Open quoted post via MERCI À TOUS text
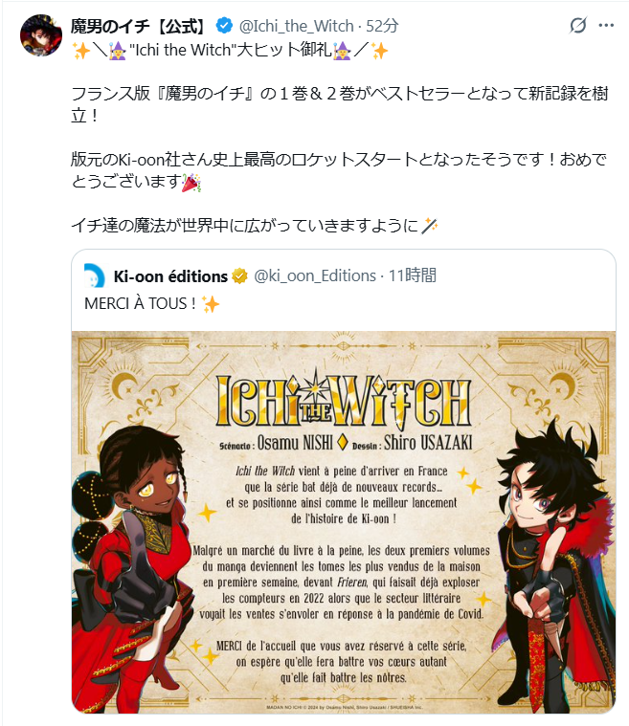The width and height of the screenshot is (629, 726). coord(140,304)
